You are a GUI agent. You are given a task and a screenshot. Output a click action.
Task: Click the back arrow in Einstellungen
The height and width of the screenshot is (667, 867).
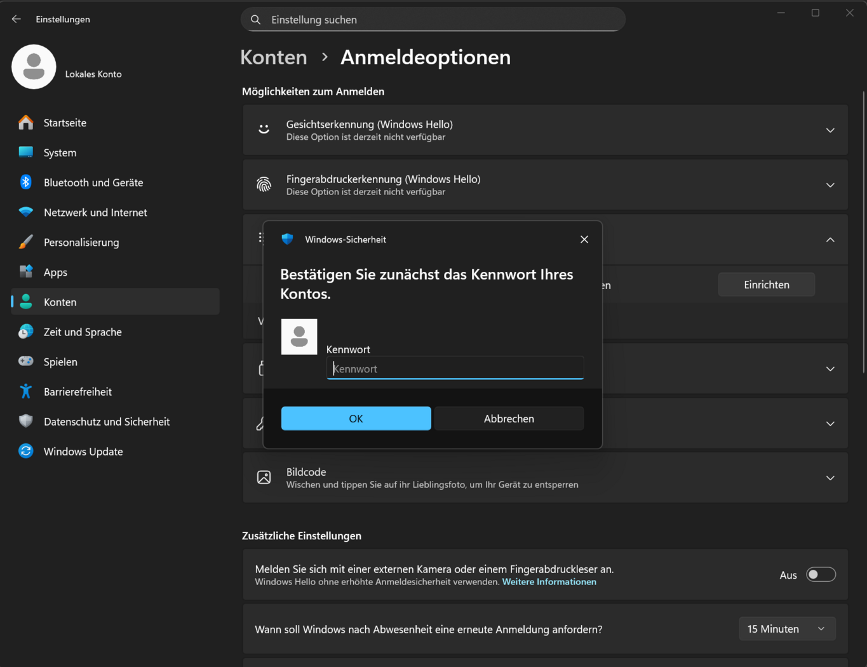(17, 19)
